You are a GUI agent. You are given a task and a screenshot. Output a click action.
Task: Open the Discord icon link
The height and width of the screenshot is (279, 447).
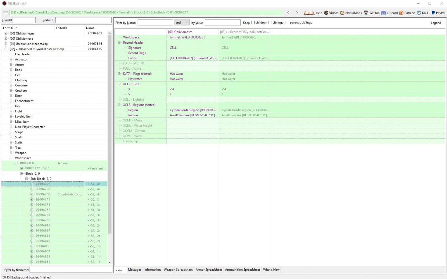coord(384,13)
